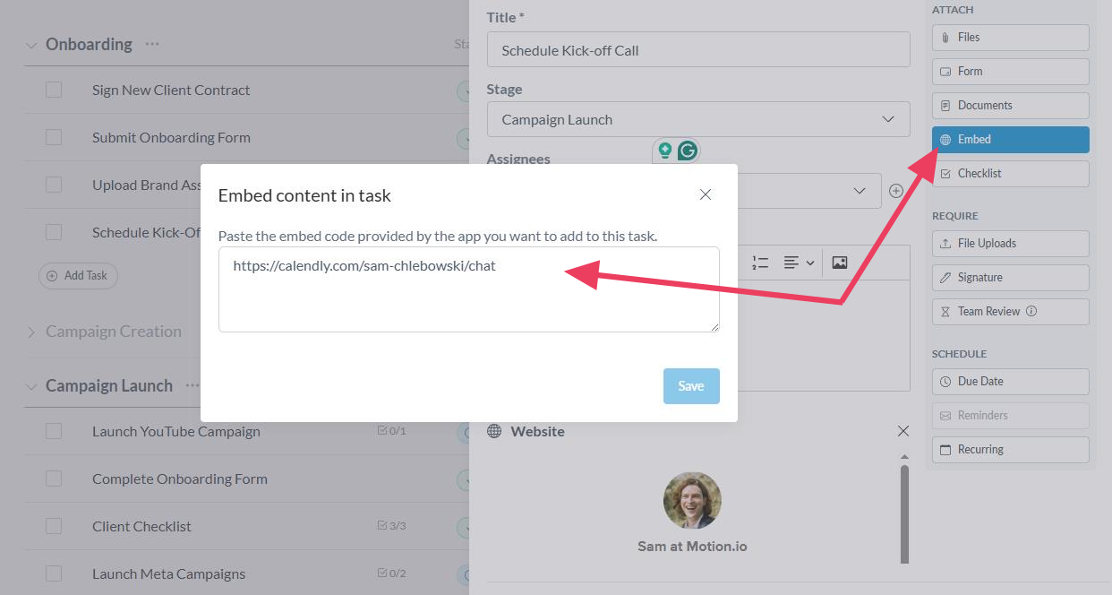Expand the Campaign Creation section
The width and height of the screenshot is (1112, 595).
[x=31, y=332]
